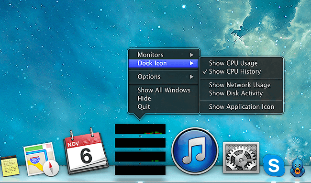Click the submenu arrow beside Options

(191, 77)
